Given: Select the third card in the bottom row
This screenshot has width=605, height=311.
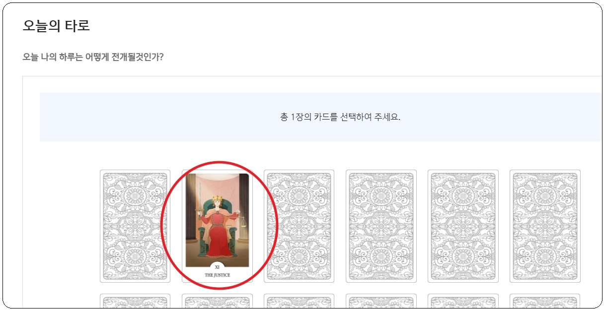Looking at the screenshot, I should [x=299, y=301].
